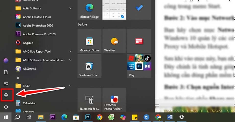This screenshot has height=122, width=235.
Task: Open the Weather tile
Action: point(114,41)
